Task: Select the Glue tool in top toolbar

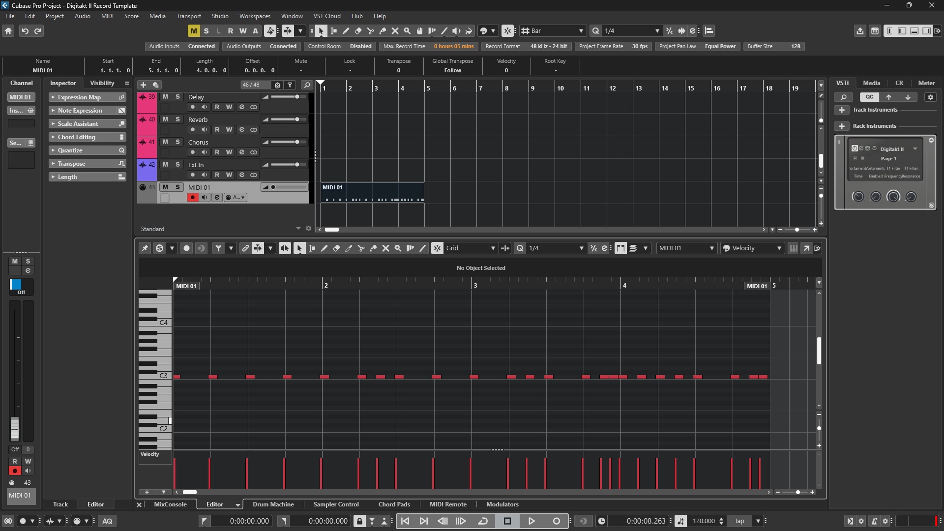Action: coord(383,31)
